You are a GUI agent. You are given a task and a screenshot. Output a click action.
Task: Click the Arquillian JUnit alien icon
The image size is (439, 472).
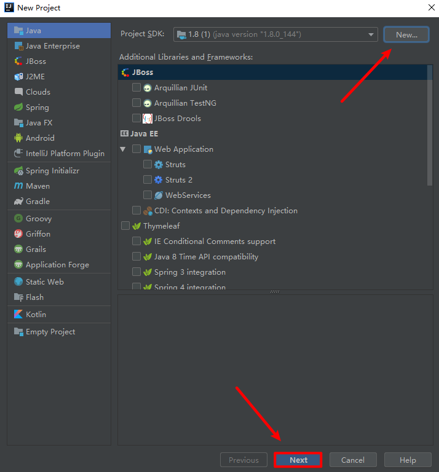pyautogui.click(x=147, y=88)
